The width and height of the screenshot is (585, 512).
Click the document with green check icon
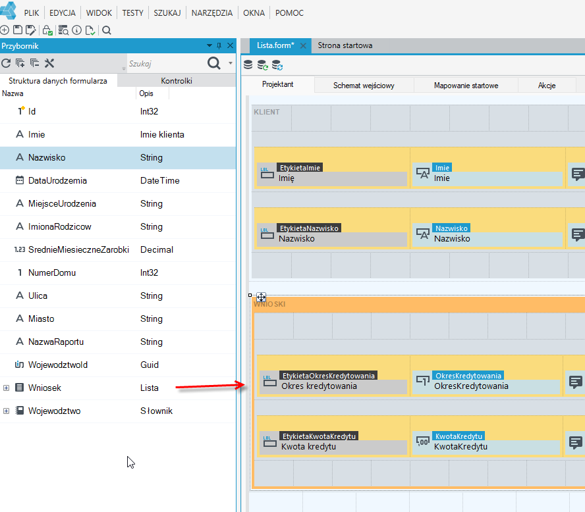click(90, 30)
